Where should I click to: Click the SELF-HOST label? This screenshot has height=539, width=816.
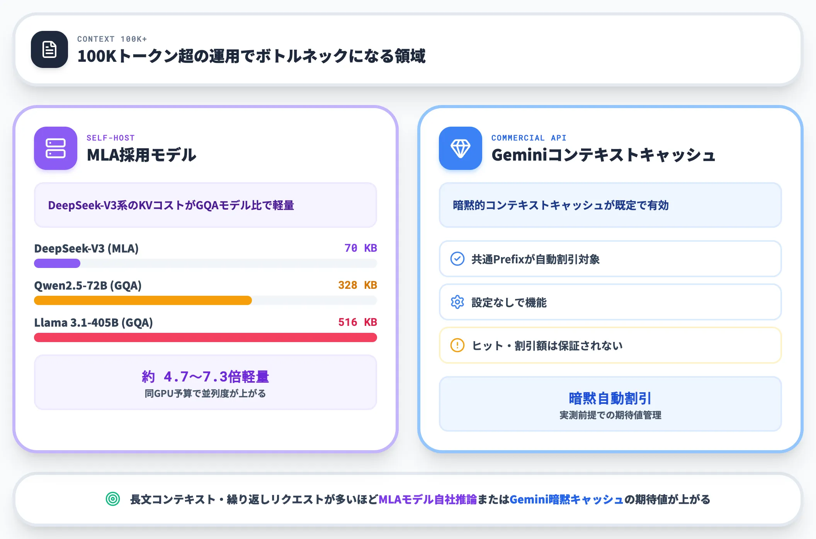110,138
